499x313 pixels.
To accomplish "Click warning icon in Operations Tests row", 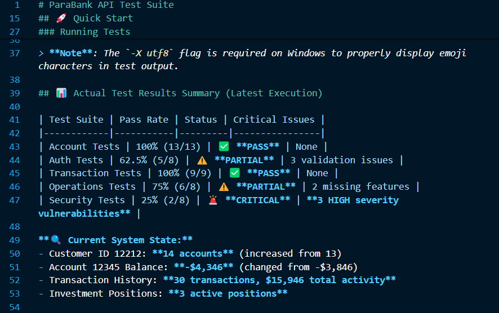I will click(224, 187).
